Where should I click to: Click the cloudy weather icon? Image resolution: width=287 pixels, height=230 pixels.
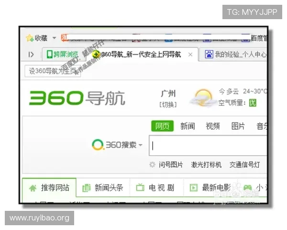click(x=203, y=98)
